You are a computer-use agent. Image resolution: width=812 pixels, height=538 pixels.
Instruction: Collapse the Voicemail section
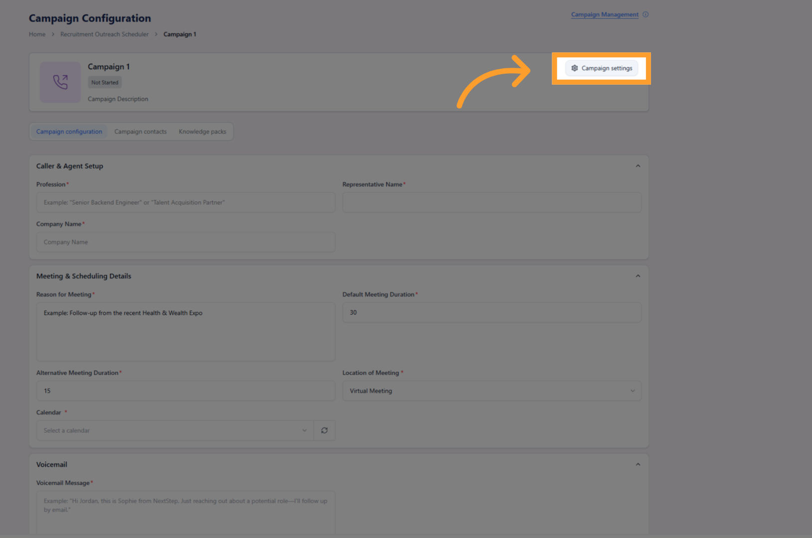pyautogui.click(x=638, y=464)
